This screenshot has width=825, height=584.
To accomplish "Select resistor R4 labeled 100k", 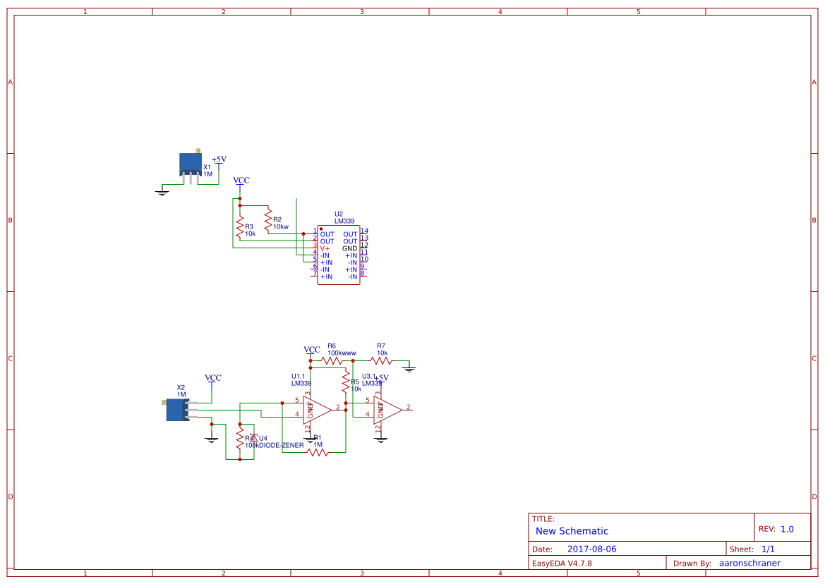I will tap(240, 440).
